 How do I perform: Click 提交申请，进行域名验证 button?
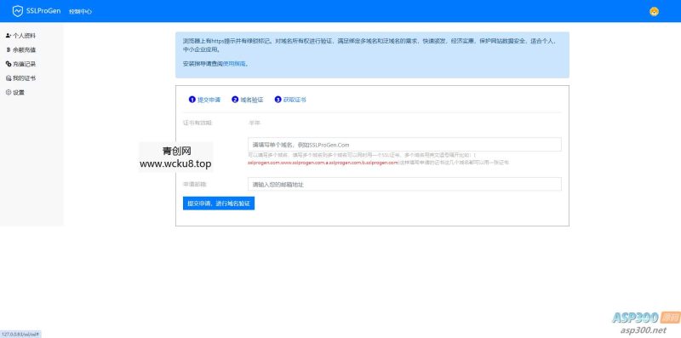pos(219,203)
